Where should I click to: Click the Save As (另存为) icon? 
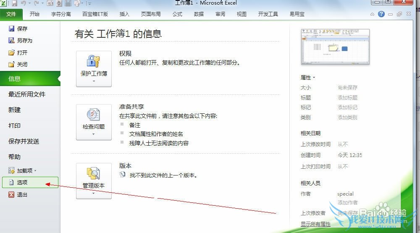(x=11, y=40)
